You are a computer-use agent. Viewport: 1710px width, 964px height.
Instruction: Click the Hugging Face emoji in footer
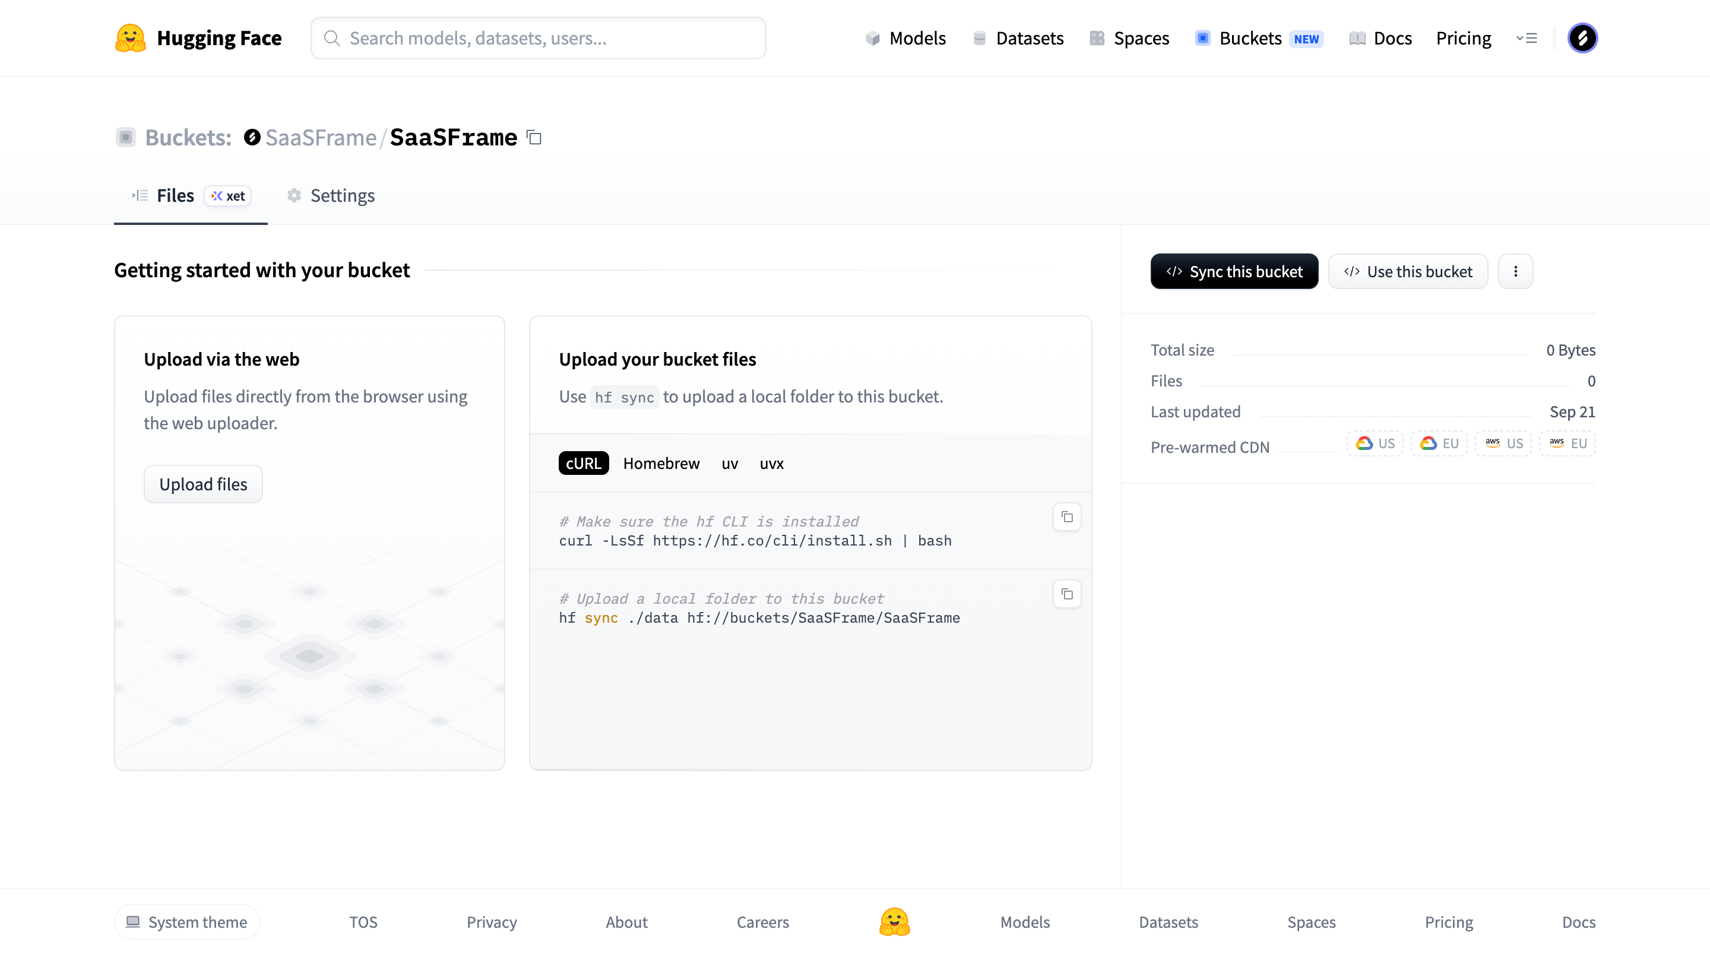click(894, 921)
